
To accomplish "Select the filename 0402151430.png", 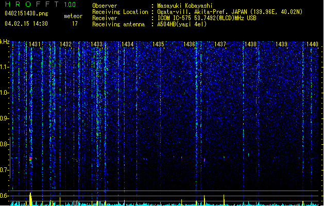I will pos(26,13).
